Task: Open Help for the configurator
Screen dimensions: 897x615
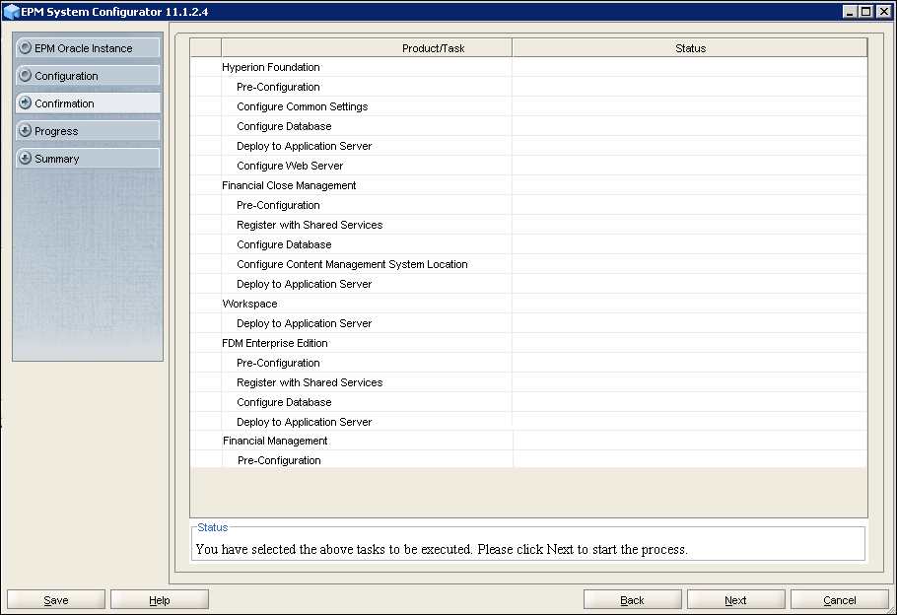Action: click(160, 599)
